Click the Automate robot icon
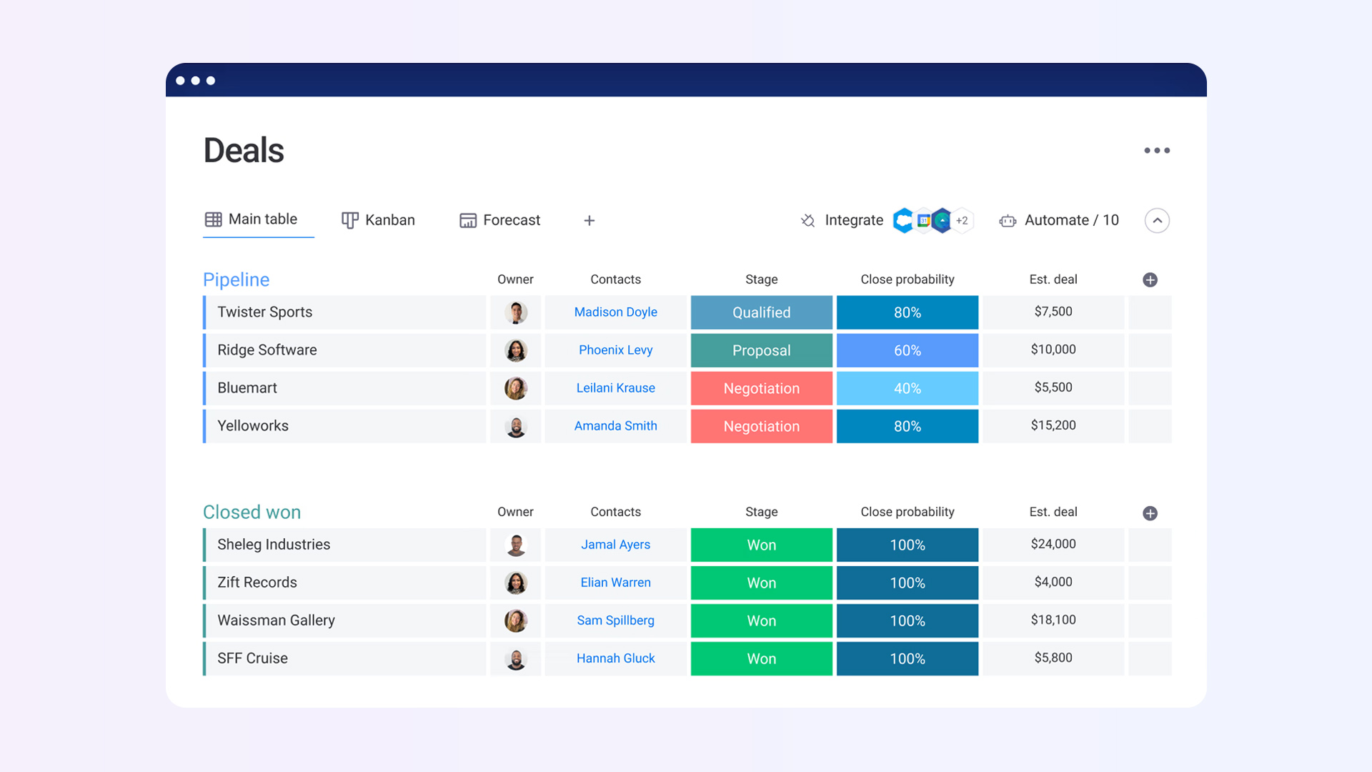This screenshot has height=772, width=1372. 1008,221
